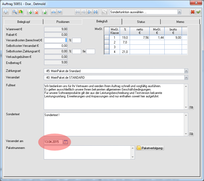Click the MwSt. Klasse column header

click(x=115, y=31)
